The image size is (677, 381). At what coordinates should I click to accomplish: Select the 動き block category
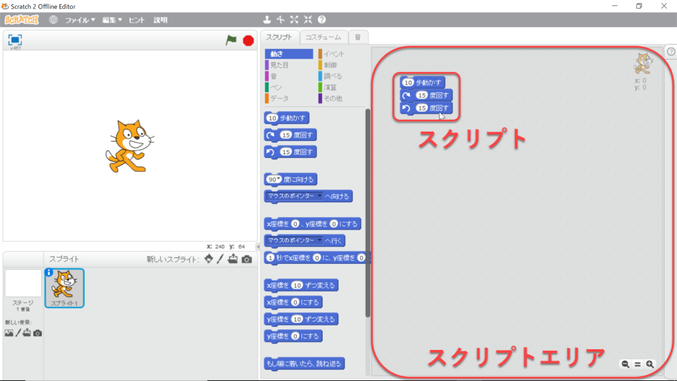(289, 54)
